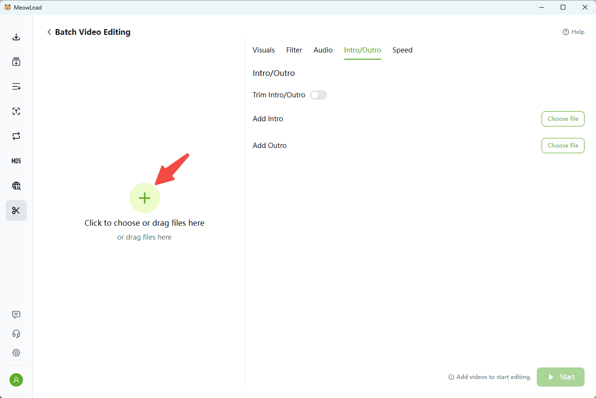Switch to the Visuals tab

coord(264,50)
